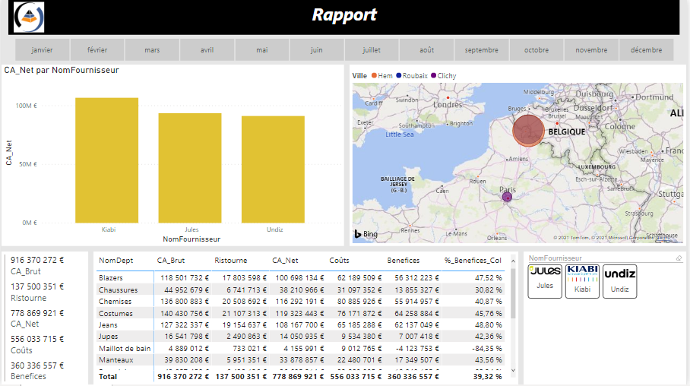Select the Jules logo slicer tile
The height and width of the screenshot is (386, 690).
click(x=545, y=280)
